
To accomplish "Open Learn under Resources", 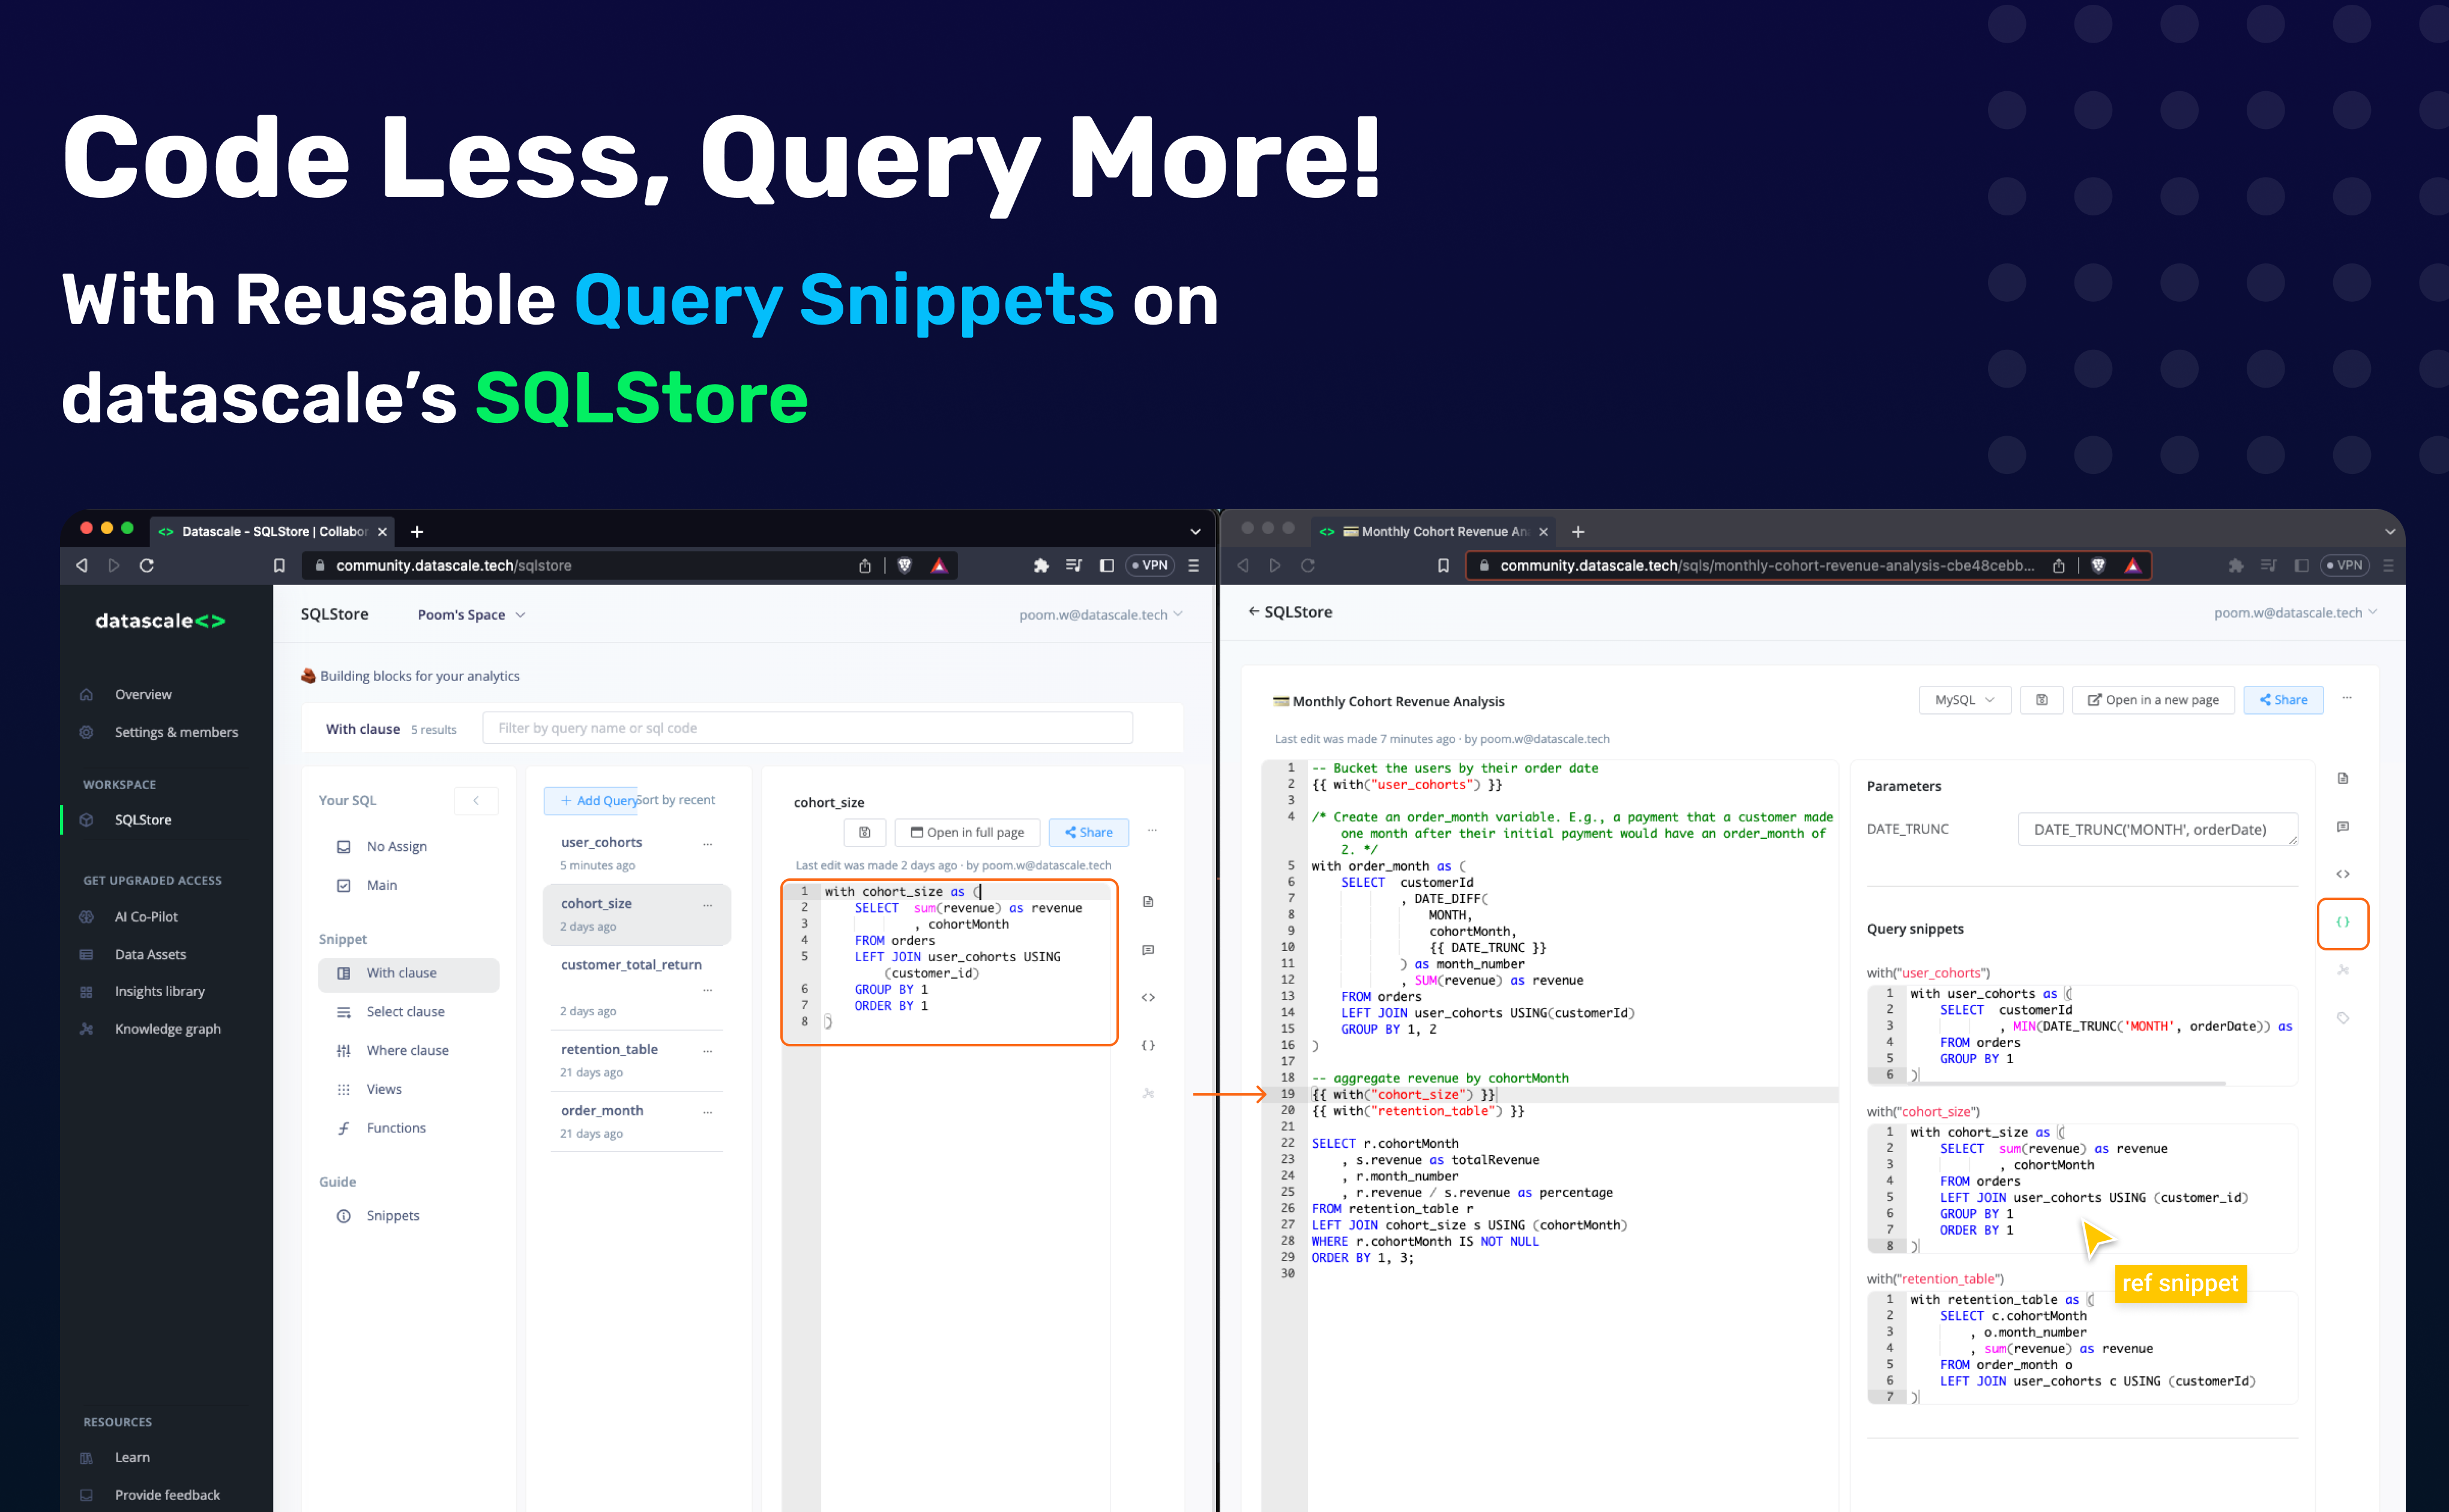I will coord(132,1458).
